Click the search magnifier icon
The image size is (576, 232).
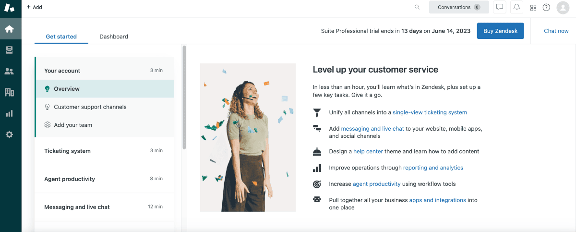(417, 7)
